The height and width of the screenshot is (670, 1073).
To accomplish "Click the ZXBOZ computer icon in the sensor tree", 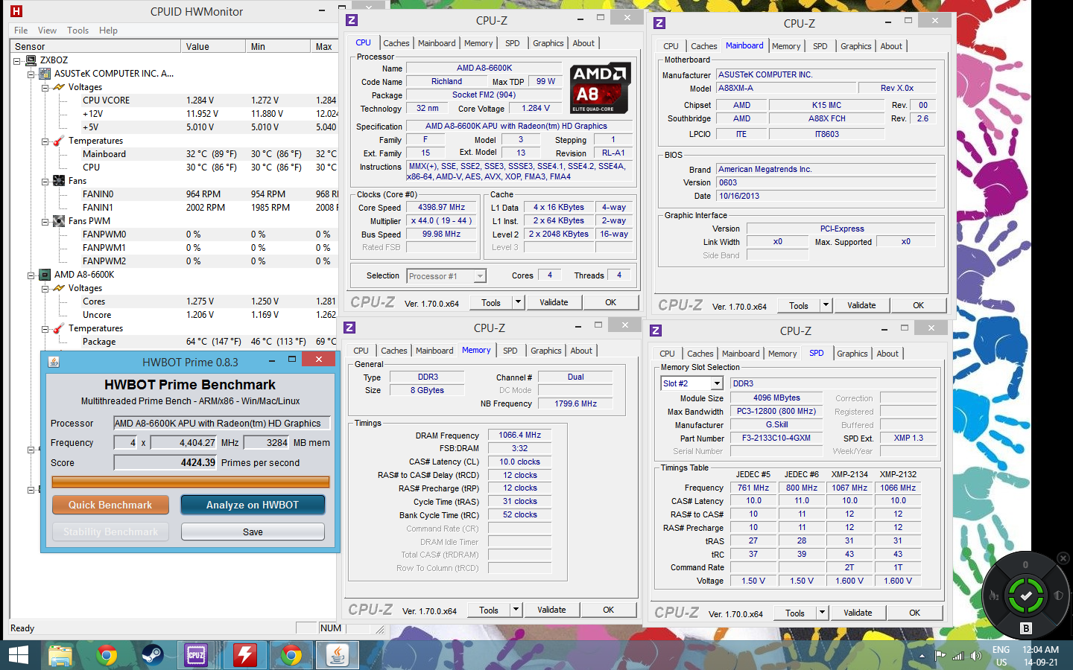I will coord(31,60).
